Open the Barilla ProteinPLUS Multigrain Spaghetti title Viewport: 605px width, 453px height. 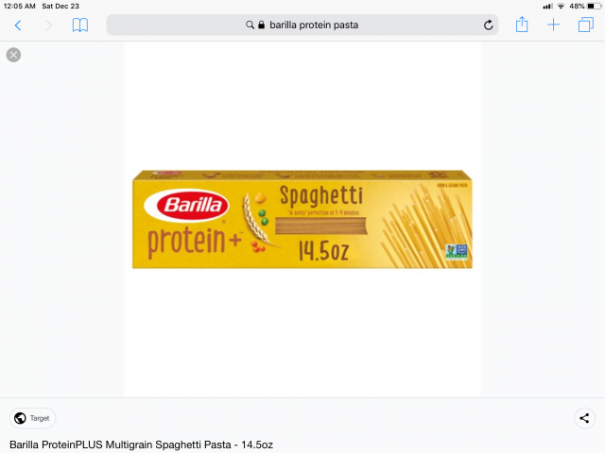(141, 445)
